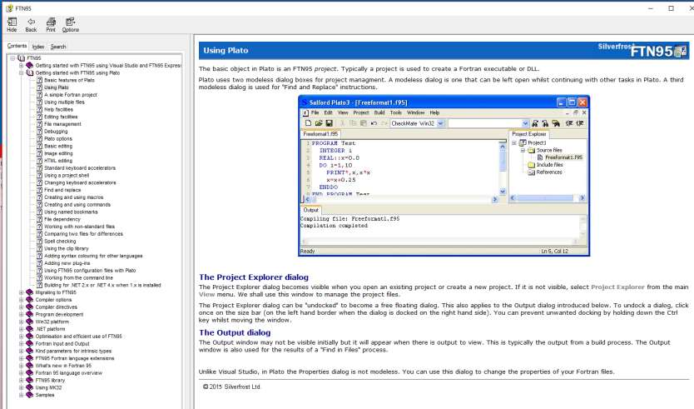Click page icon of Standard keyboard accelerators
The image size is (694, 409).
(39, 168)
